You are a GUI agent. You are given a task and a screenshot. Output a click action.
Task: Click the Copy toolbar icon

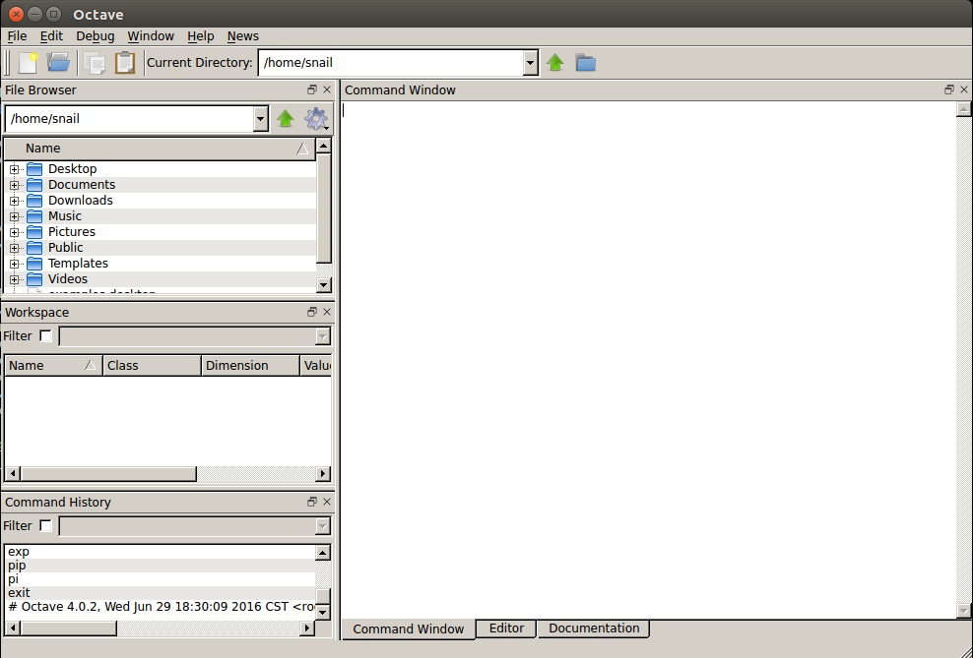coord(95,63)
